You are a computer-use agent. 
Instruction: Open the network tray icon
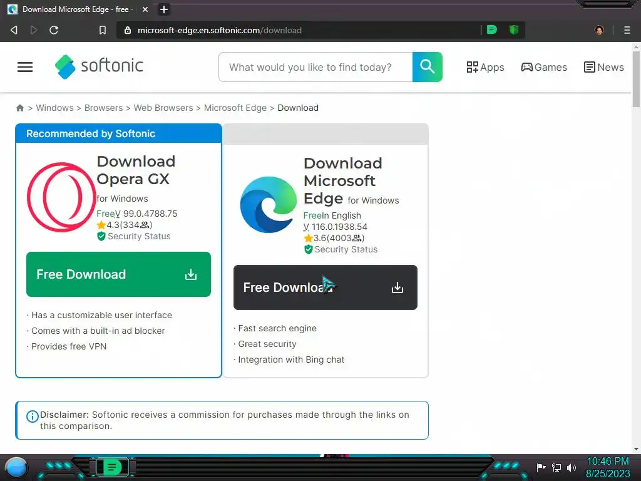click(556, 467)
